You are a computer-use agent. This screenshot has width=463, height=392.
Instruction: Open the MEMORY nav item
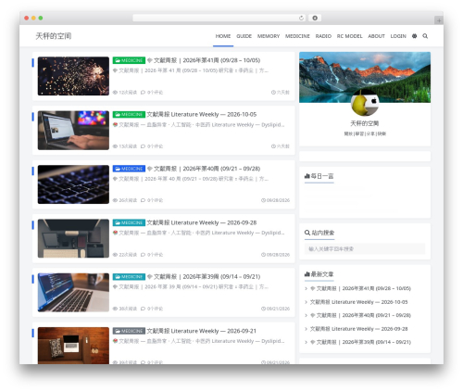tap(269, 36)
